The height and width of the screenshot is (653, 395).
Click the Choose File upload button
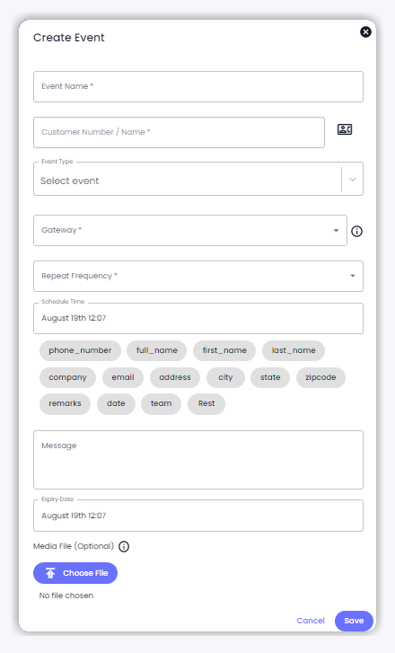pyautogui.click(x=75, y=573)
